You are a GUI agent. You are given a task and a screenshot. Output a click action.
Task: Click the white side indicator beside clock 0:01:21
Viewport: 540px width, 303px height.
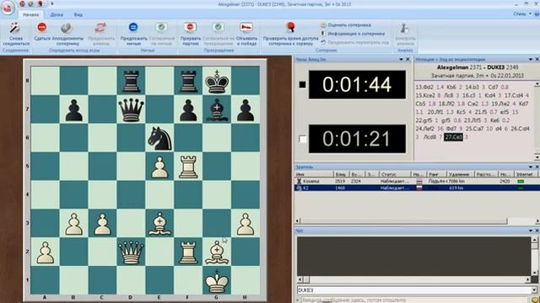[302, 139]
